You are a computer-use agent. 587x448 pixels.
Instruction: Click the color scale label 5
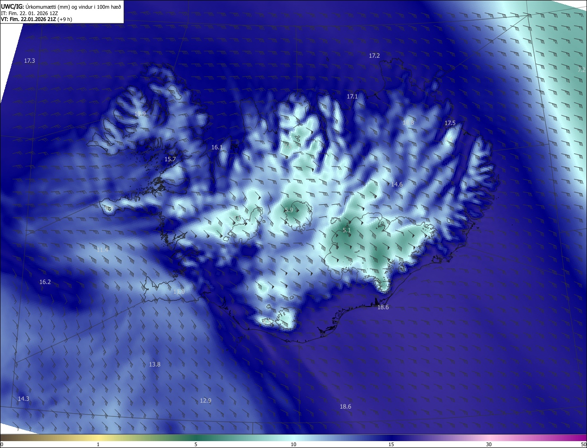[196, 444]
